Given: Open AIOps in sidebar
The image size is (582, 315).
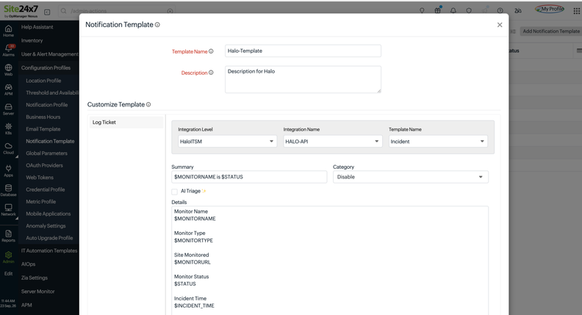Looking at the screenshot, I should pos(28,264).
